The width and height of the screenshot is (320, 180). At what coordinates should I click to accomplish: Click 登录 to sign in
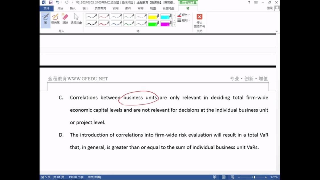[270, 8]
